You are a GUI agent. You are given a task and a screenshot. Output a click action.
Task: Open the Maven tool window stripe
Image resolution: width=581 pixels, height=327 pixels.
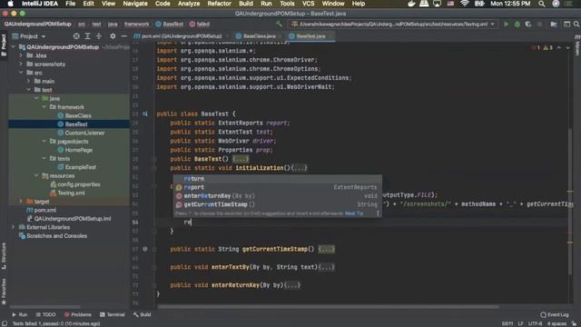coord(577,45)
